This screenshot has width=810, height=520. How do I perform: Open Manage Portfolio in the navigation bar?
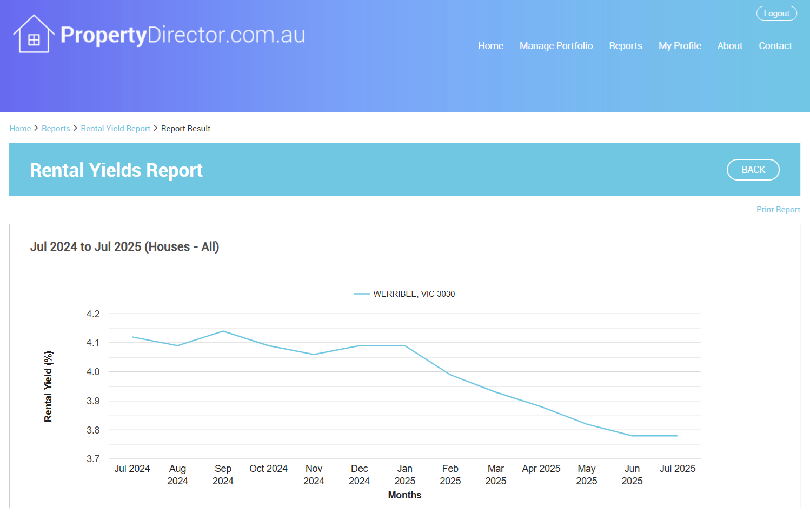(x=556, y=46)
